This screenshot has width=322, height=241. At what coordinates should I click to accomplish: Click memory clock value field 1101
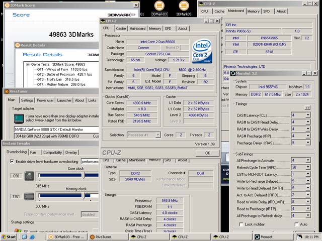click(x=16, y=196)
